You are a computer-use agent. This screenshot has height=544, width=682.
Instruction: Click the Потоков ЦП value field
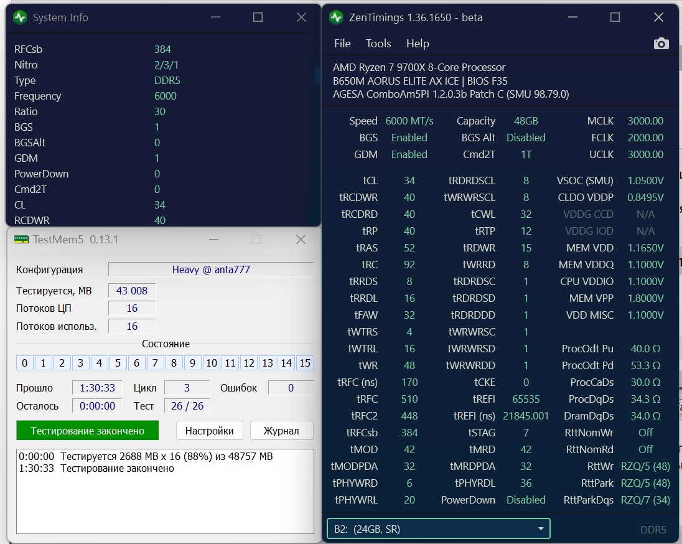(x=132, y=308)
